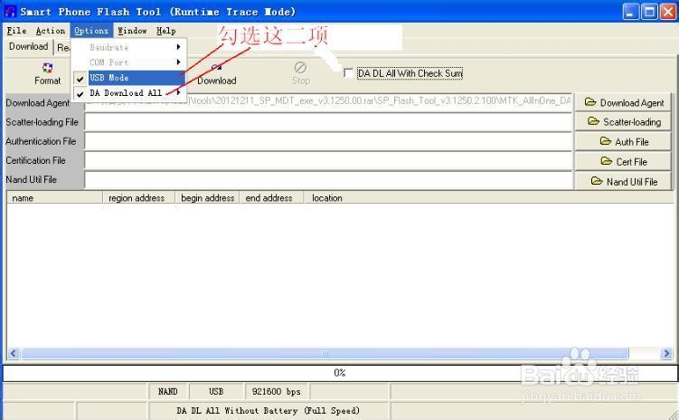Expand the Baudrate submenu
The height and width of the screenshot is (420, 679).
point(178,47)
